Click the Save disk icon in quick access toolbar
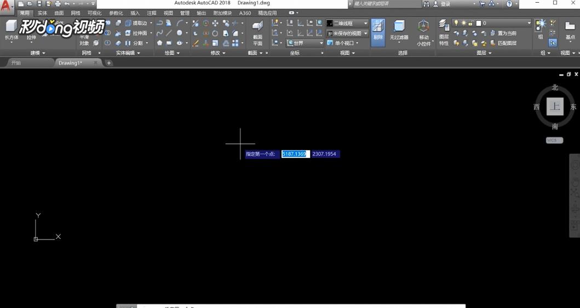The width and height of the screenshot is (580, 308). coord(39,4)
